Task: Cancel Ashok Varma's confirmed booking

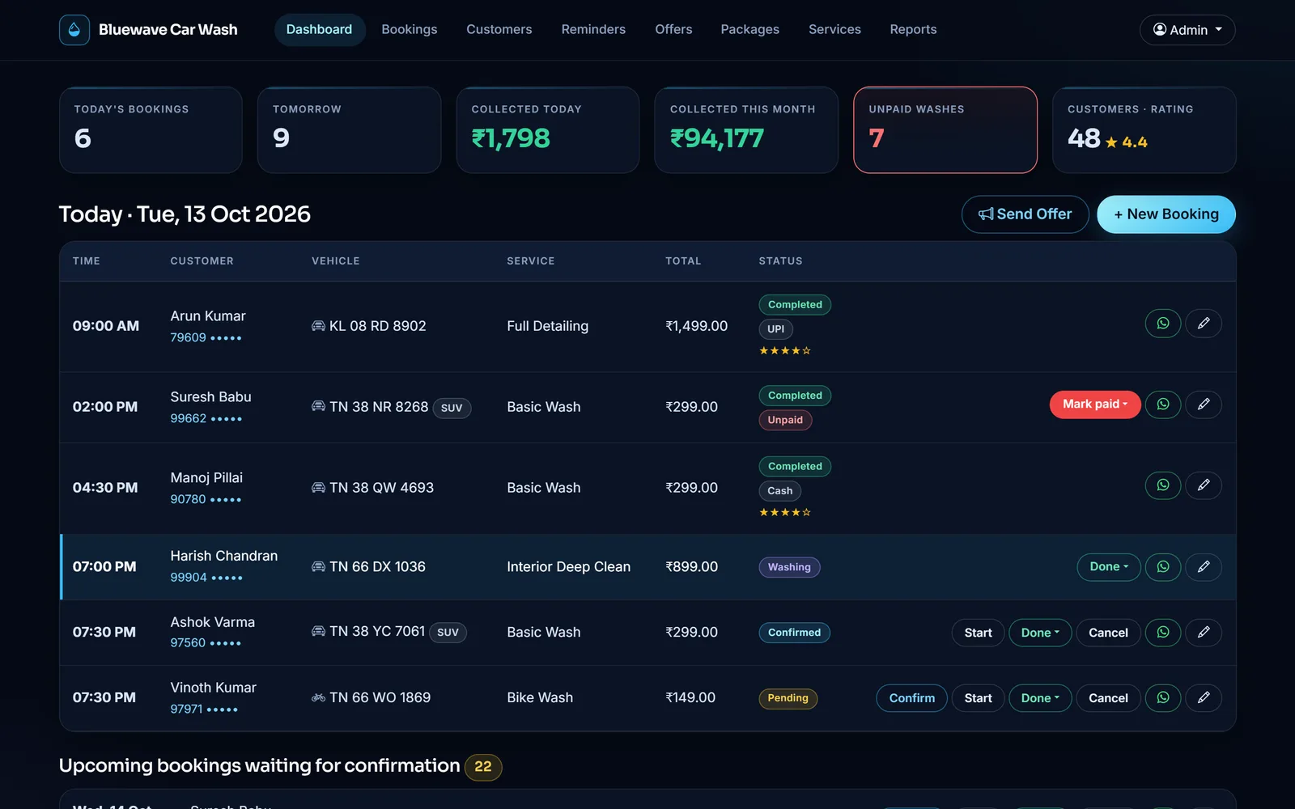Action: click(x=1108, y=633)
